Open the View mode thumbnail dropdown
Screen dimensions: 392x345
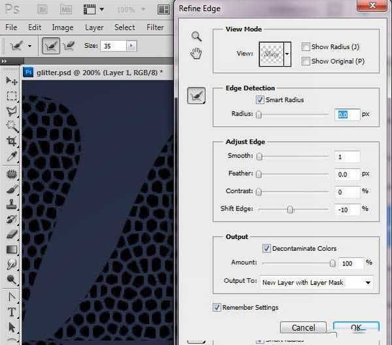(x=287, y=55)
